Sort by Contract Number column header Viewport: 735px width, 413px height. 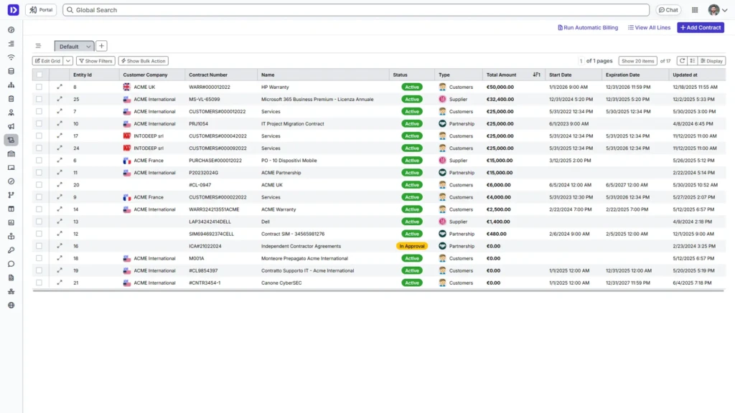coord(208,75)
